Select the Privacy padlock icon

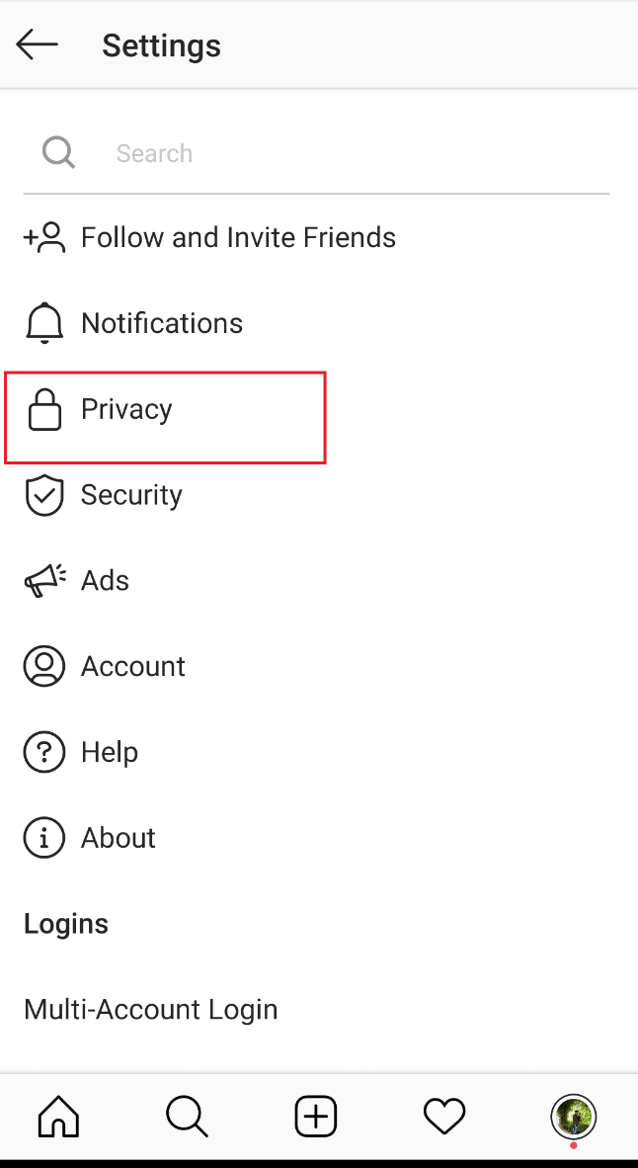pyautogui.click(x=43, y=408)
